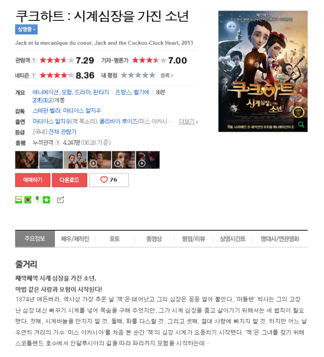Expand the cast list with 더보기
Image resolution: width=324 pixels, height=357 pixels.
pyautogui.click(x=188, y=122)
